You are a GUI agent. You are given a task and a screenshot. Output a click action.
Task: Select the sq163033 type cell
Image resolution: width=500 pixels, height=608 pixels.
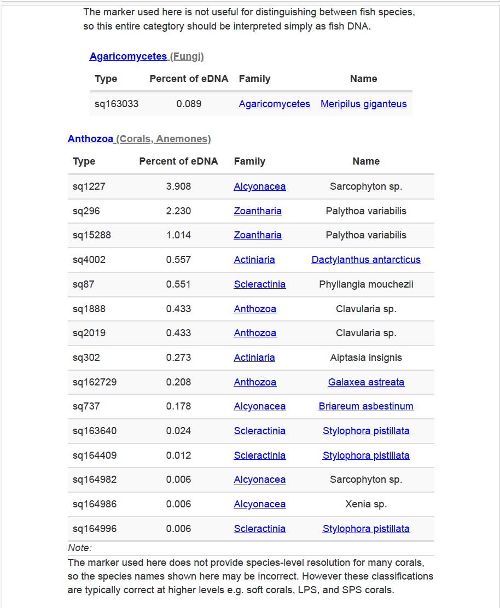pyautogui.click(x=117, y=104)
